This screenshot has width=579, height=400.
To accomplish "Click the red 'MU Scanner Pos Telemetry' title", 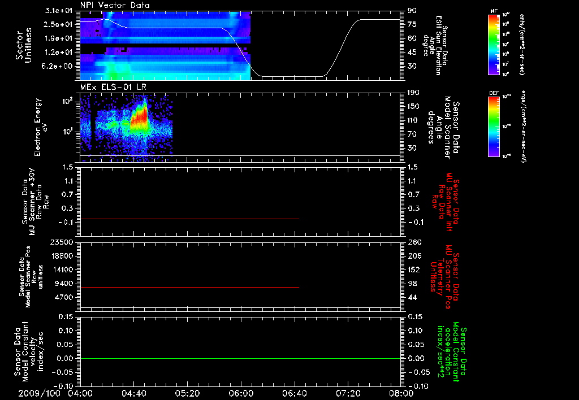I will coord(445,277).
